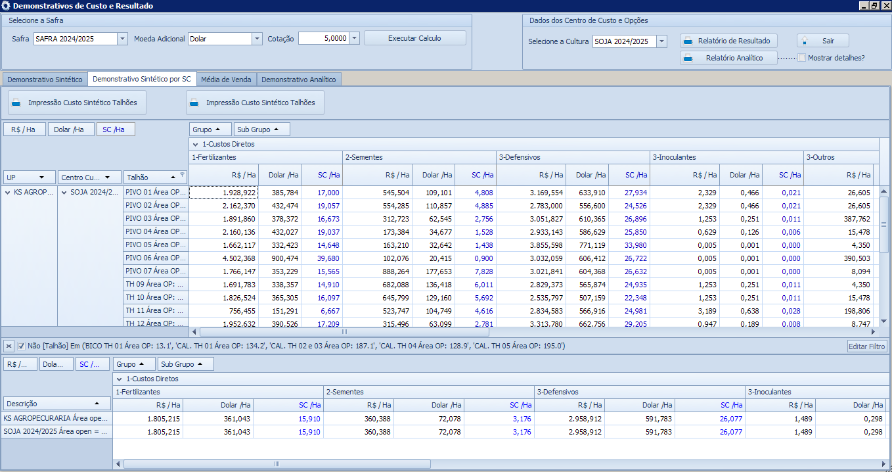The image size is (892, 472).
Task: Enable the Mostrar detalhes checkbox
Action: 801,58
